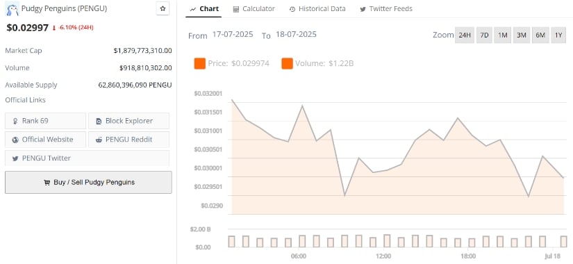Switch to the Calculator tab
The image size is (573, 264).
254,9
